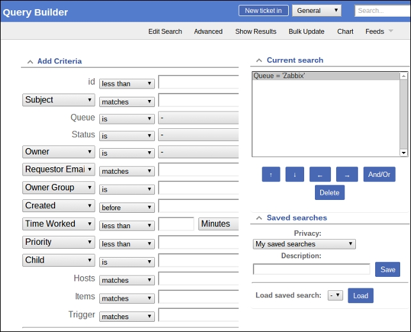Collapse the Current search panel
This screenshot has height=332, width=411.
[x=259, y=60]
